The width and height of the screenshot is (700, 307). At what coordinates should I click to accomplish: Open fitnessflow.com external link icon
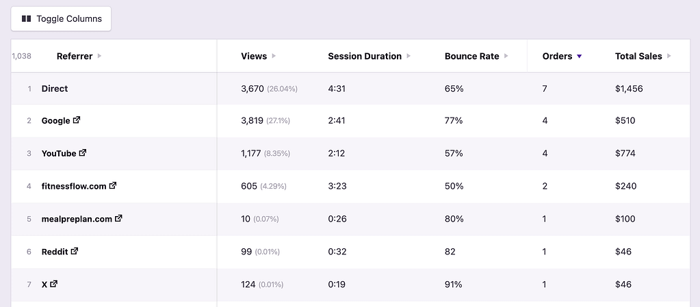click(113, 185)
